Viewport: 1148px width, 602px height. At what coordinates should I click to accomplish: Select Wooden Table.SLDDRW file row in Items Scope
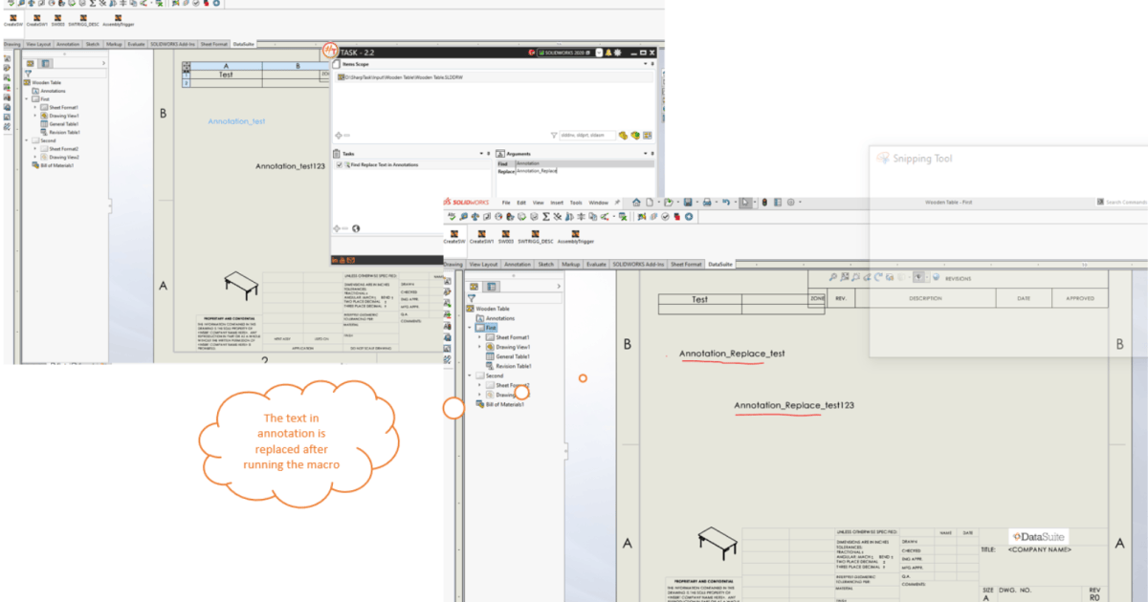(x=495, y=77)
